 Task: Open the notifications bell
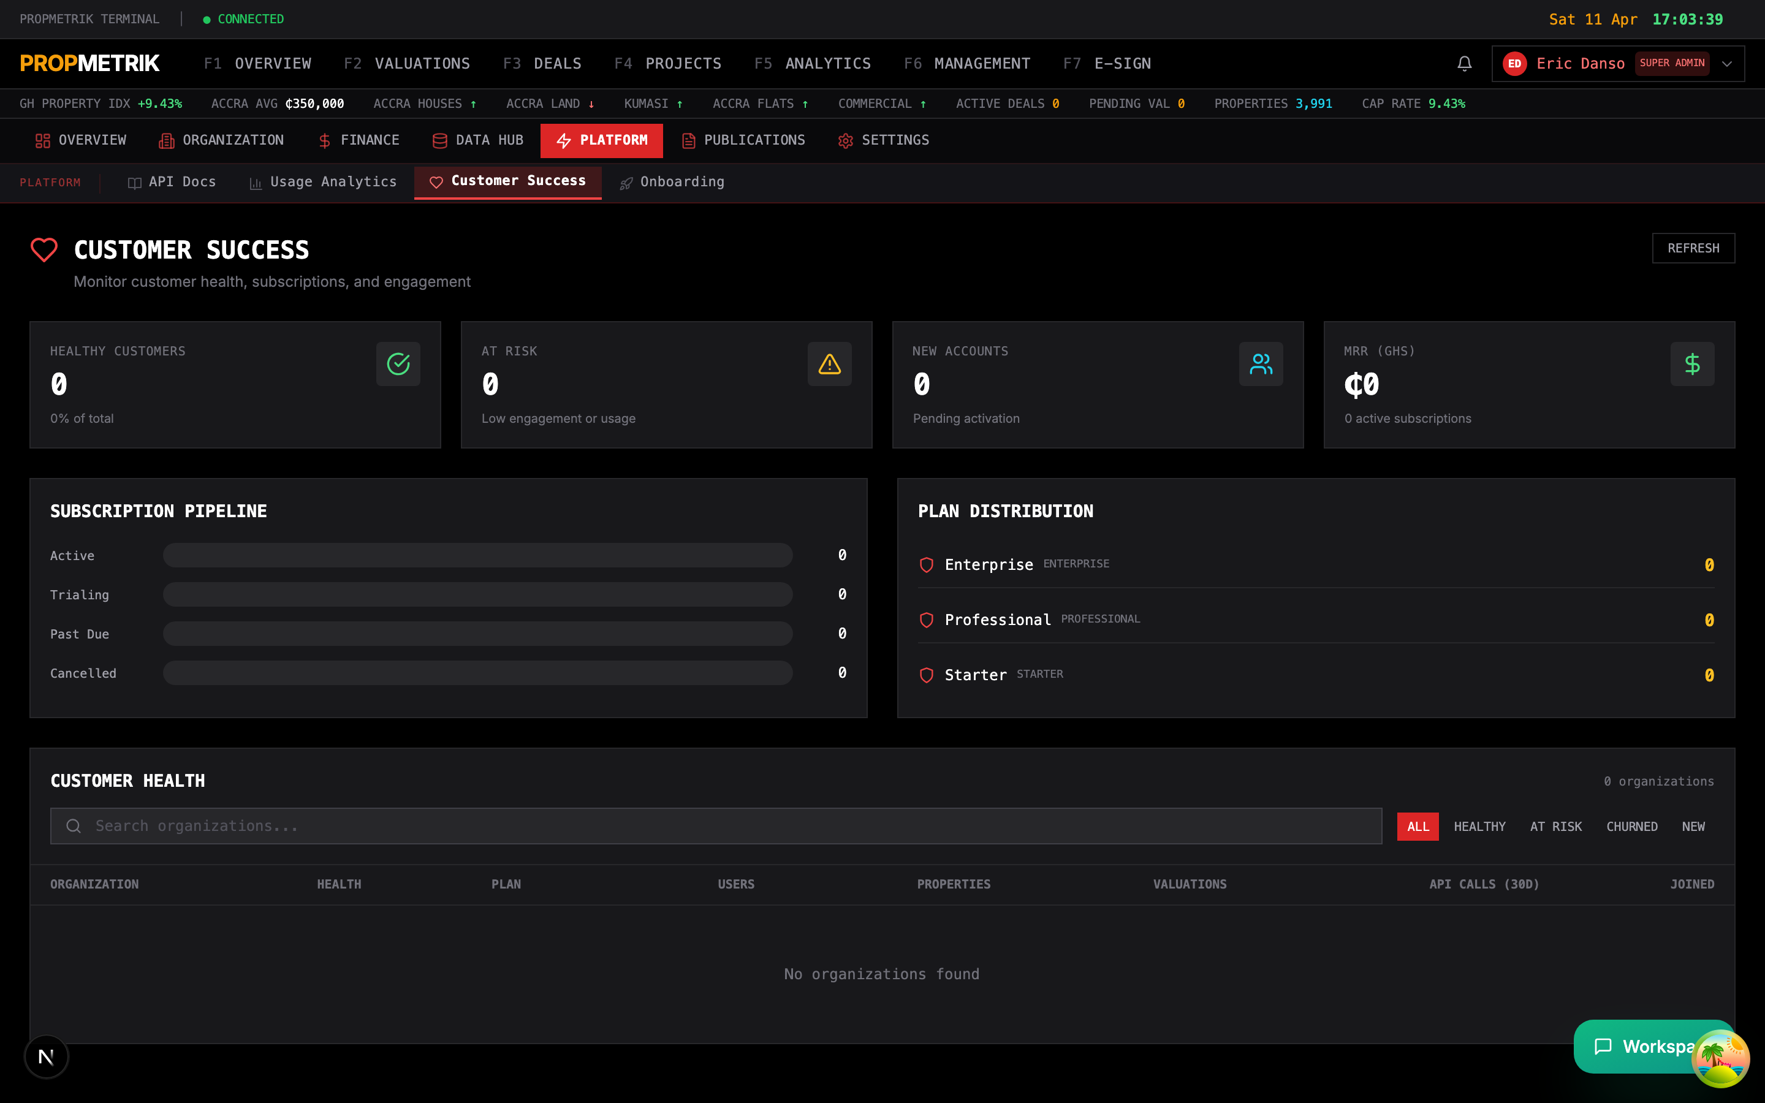(1463, 64)
